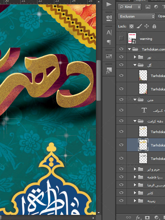Toggle visibility of دهه کرامت group
Viewport: 165px width, 220px height.
[121, 121]
